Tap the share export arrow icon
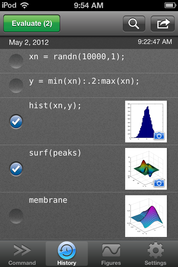Image resolution: width=178 pixels, height=267 pixels. [x=162, y=24]
